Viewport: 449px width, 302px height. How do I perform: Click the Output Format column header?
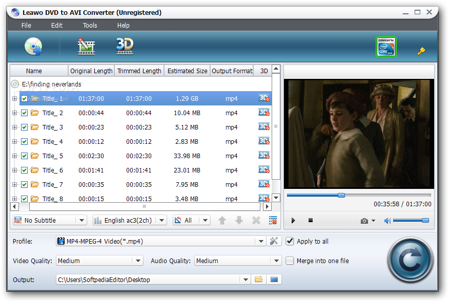(232, 71)
